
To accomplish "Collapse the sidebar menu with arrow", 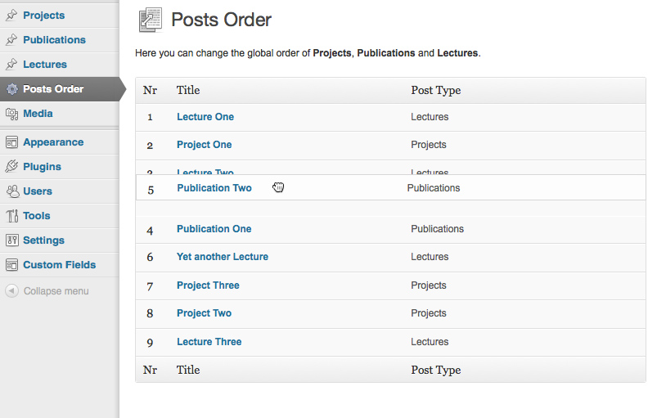I will (x=11, y=290).
